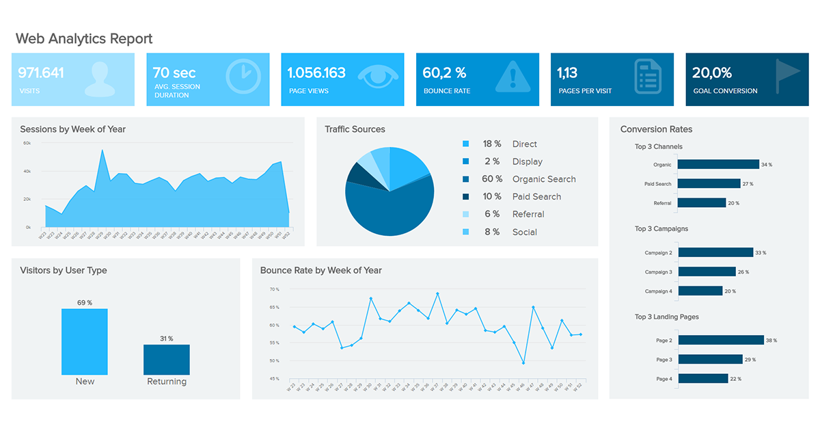
Task: Click the notepad icon on the Pages Per Visit card
Action: click(648, 75)
